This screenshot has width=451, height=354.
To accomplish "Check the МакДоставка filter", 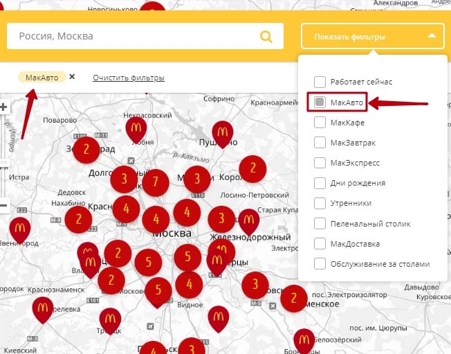I will (x=320, y=244).
